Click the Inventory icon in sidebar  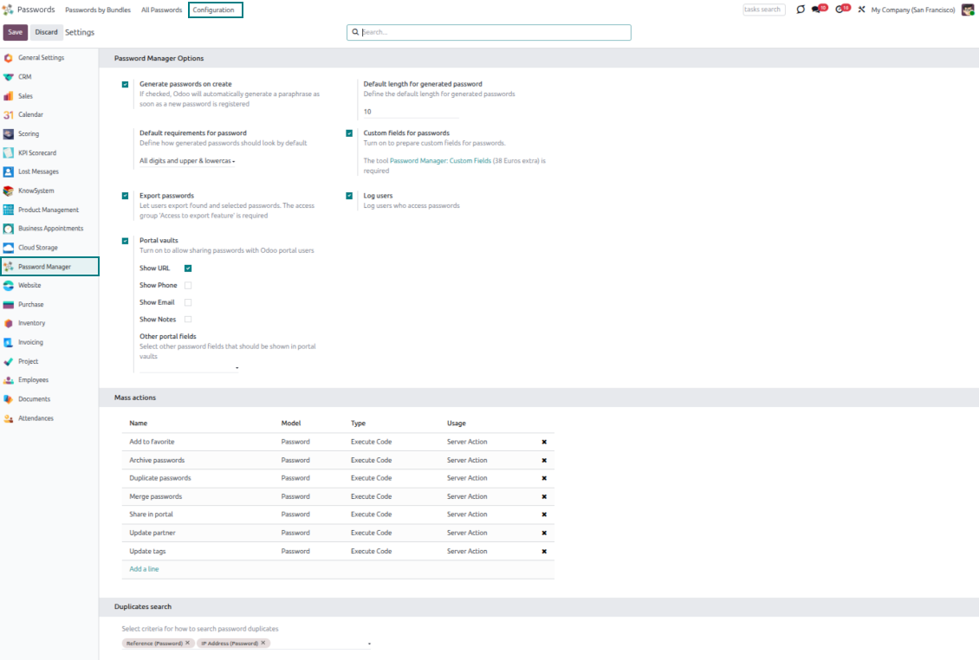(x=9, y=323)
